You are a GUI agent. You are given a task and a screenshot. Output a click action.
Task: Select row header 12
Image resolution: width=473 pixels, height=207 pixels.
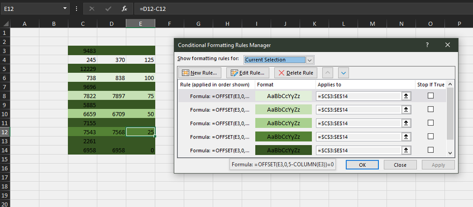tap(5, 132)
